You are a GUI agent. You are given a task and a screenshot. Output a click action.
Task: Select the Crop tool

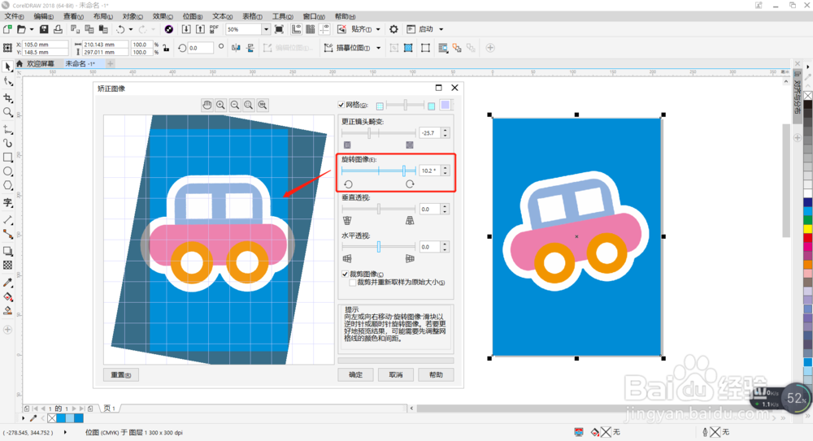point(7,97)
